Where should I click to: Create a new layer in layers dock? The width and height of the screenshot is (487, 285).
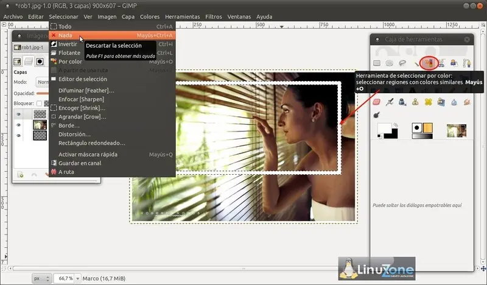tap(20, 175)
